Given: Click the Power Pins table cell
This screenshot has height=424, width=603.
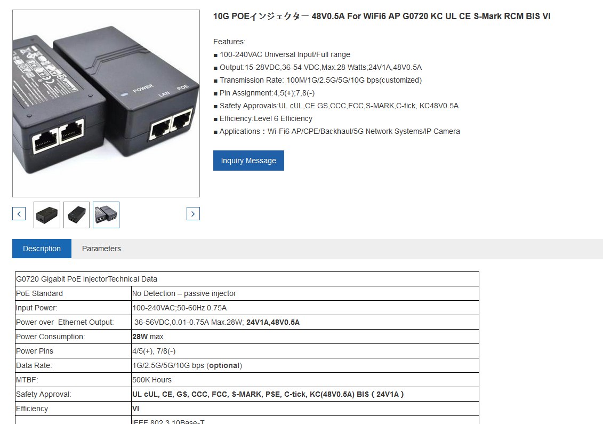Looking at the screenshot, I should 74,351.
